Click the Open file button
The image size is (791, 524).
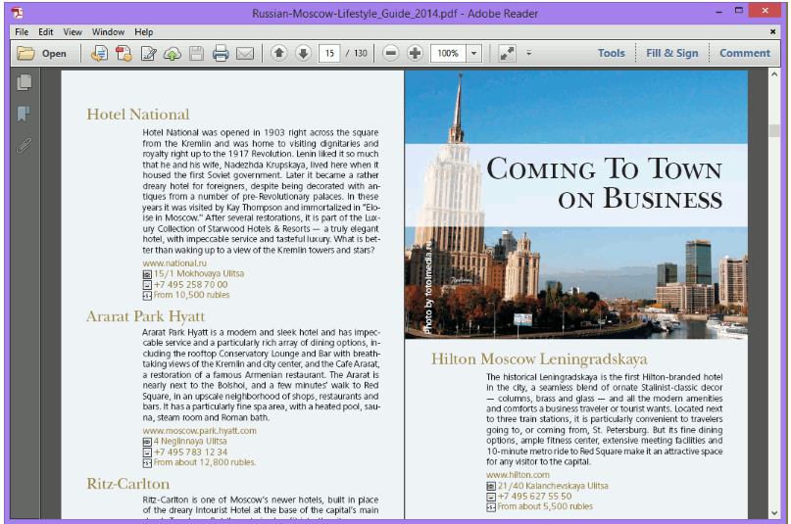(x=42, y=53)
